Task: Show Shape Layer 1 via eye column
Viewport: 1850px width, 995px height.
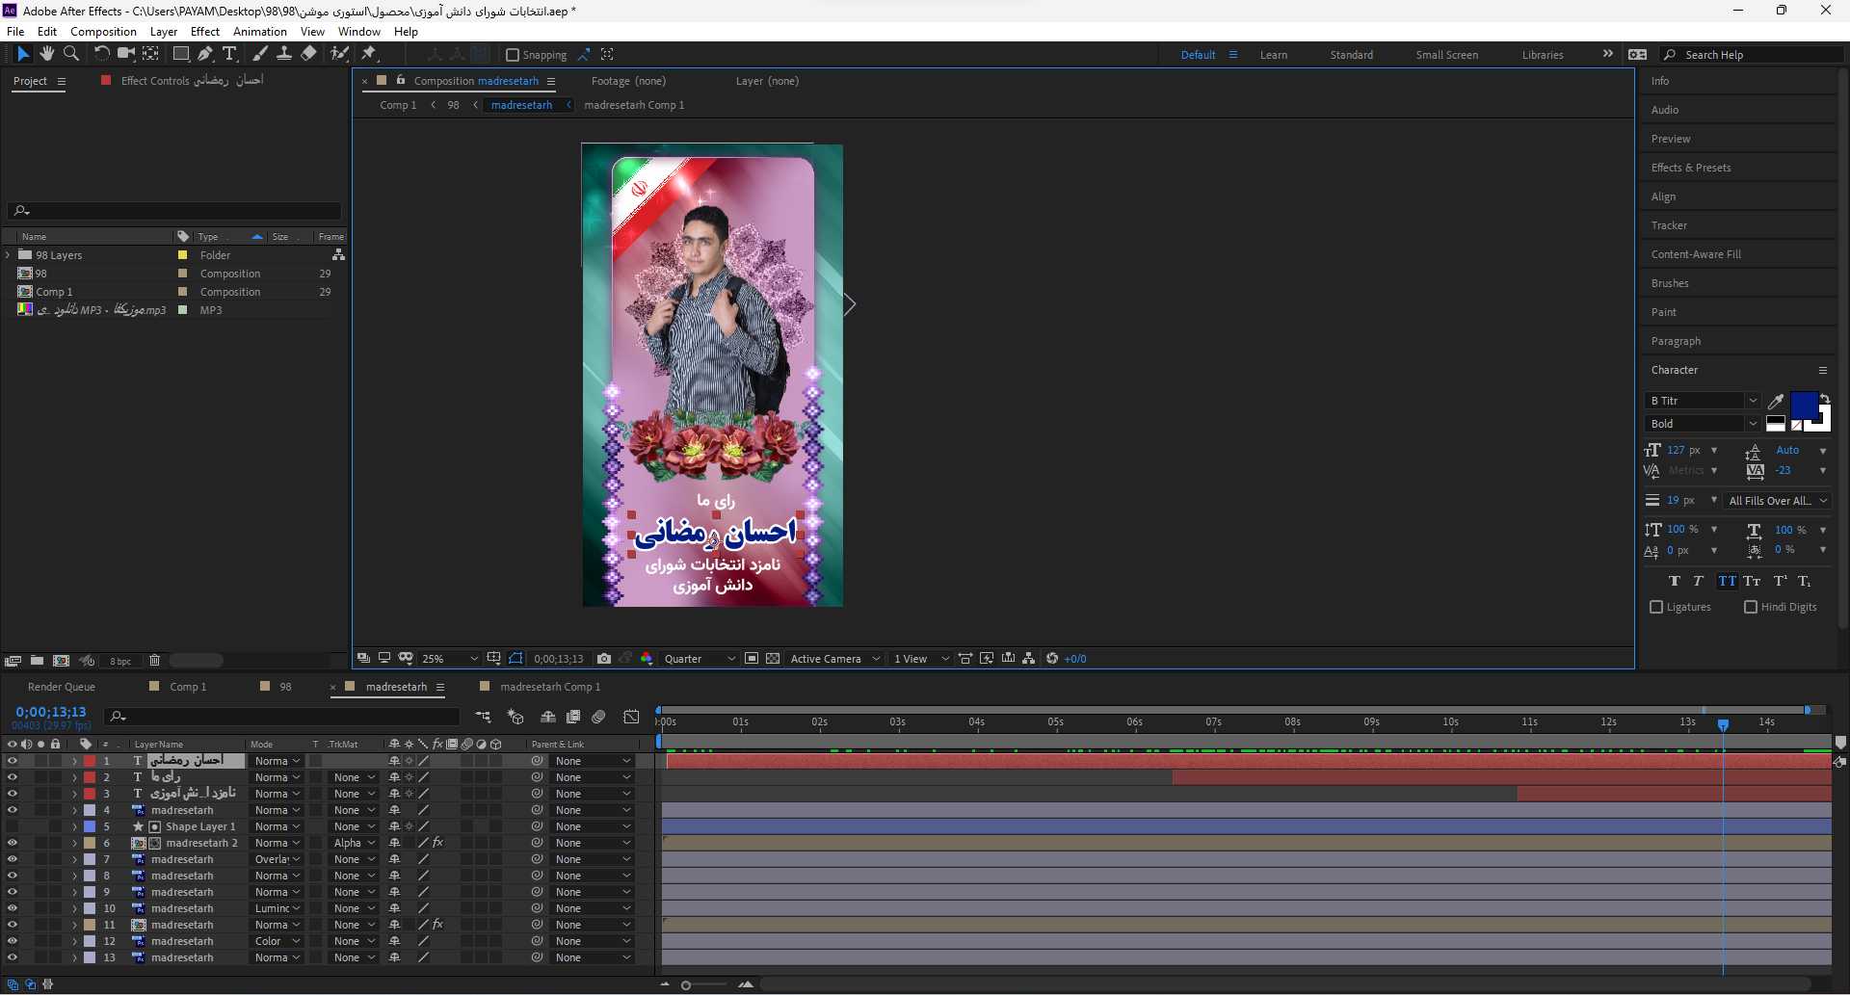Action: pos(12,826)
